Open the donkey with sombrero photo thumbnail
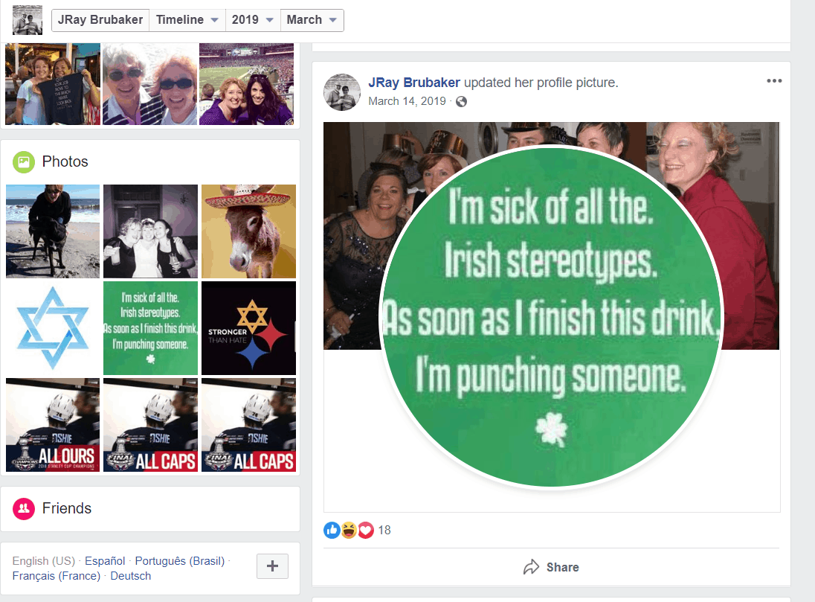Image resolution: width=815 pixels, height=602 pixels. (248, 231)
